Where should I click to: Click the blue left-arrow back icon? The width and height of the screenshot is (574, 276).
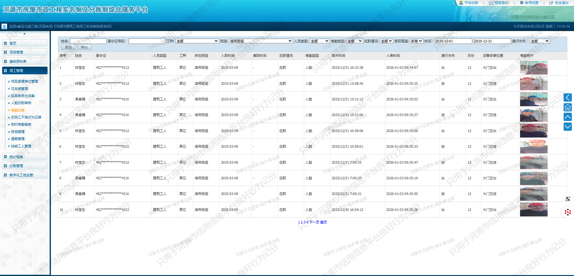point(568,98)
